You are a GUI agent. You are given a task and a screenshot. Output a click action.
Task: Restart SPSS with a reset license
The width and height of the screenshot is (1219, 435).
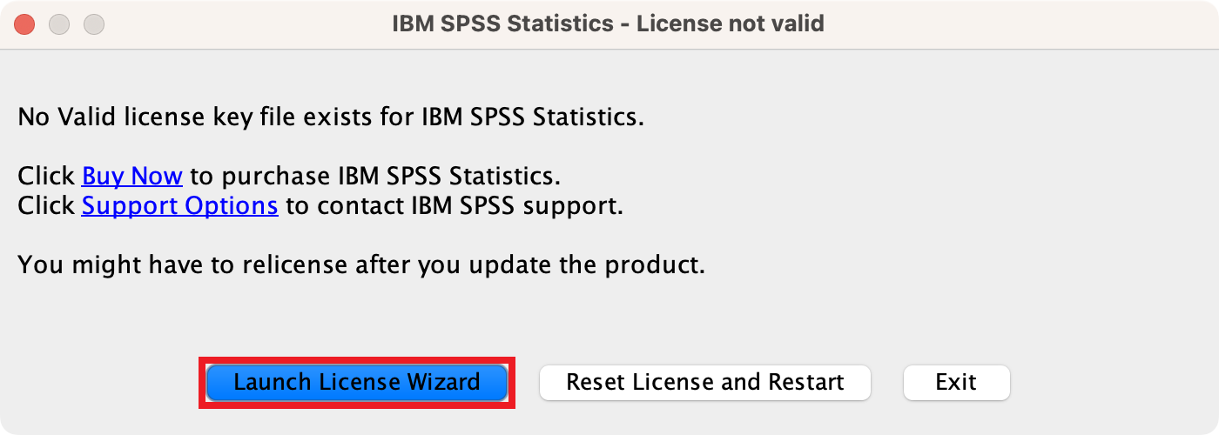pos(705,382)
